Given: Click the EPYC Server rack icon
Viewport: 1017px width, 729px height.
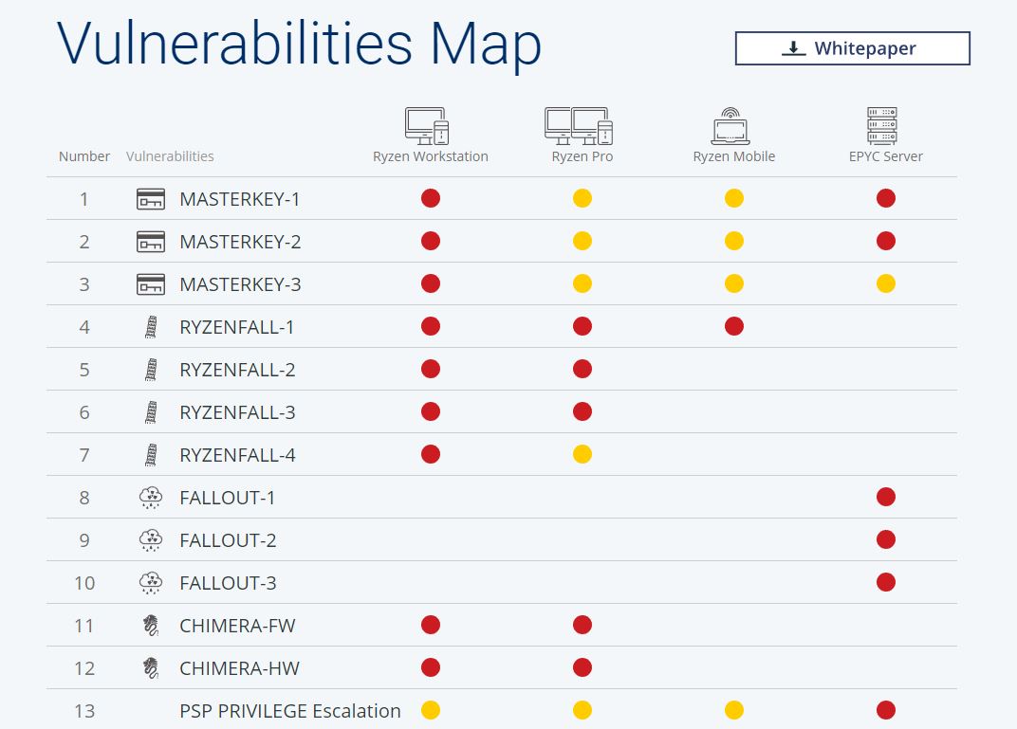Looking at the screenshot, I should (x=882, y=125).
